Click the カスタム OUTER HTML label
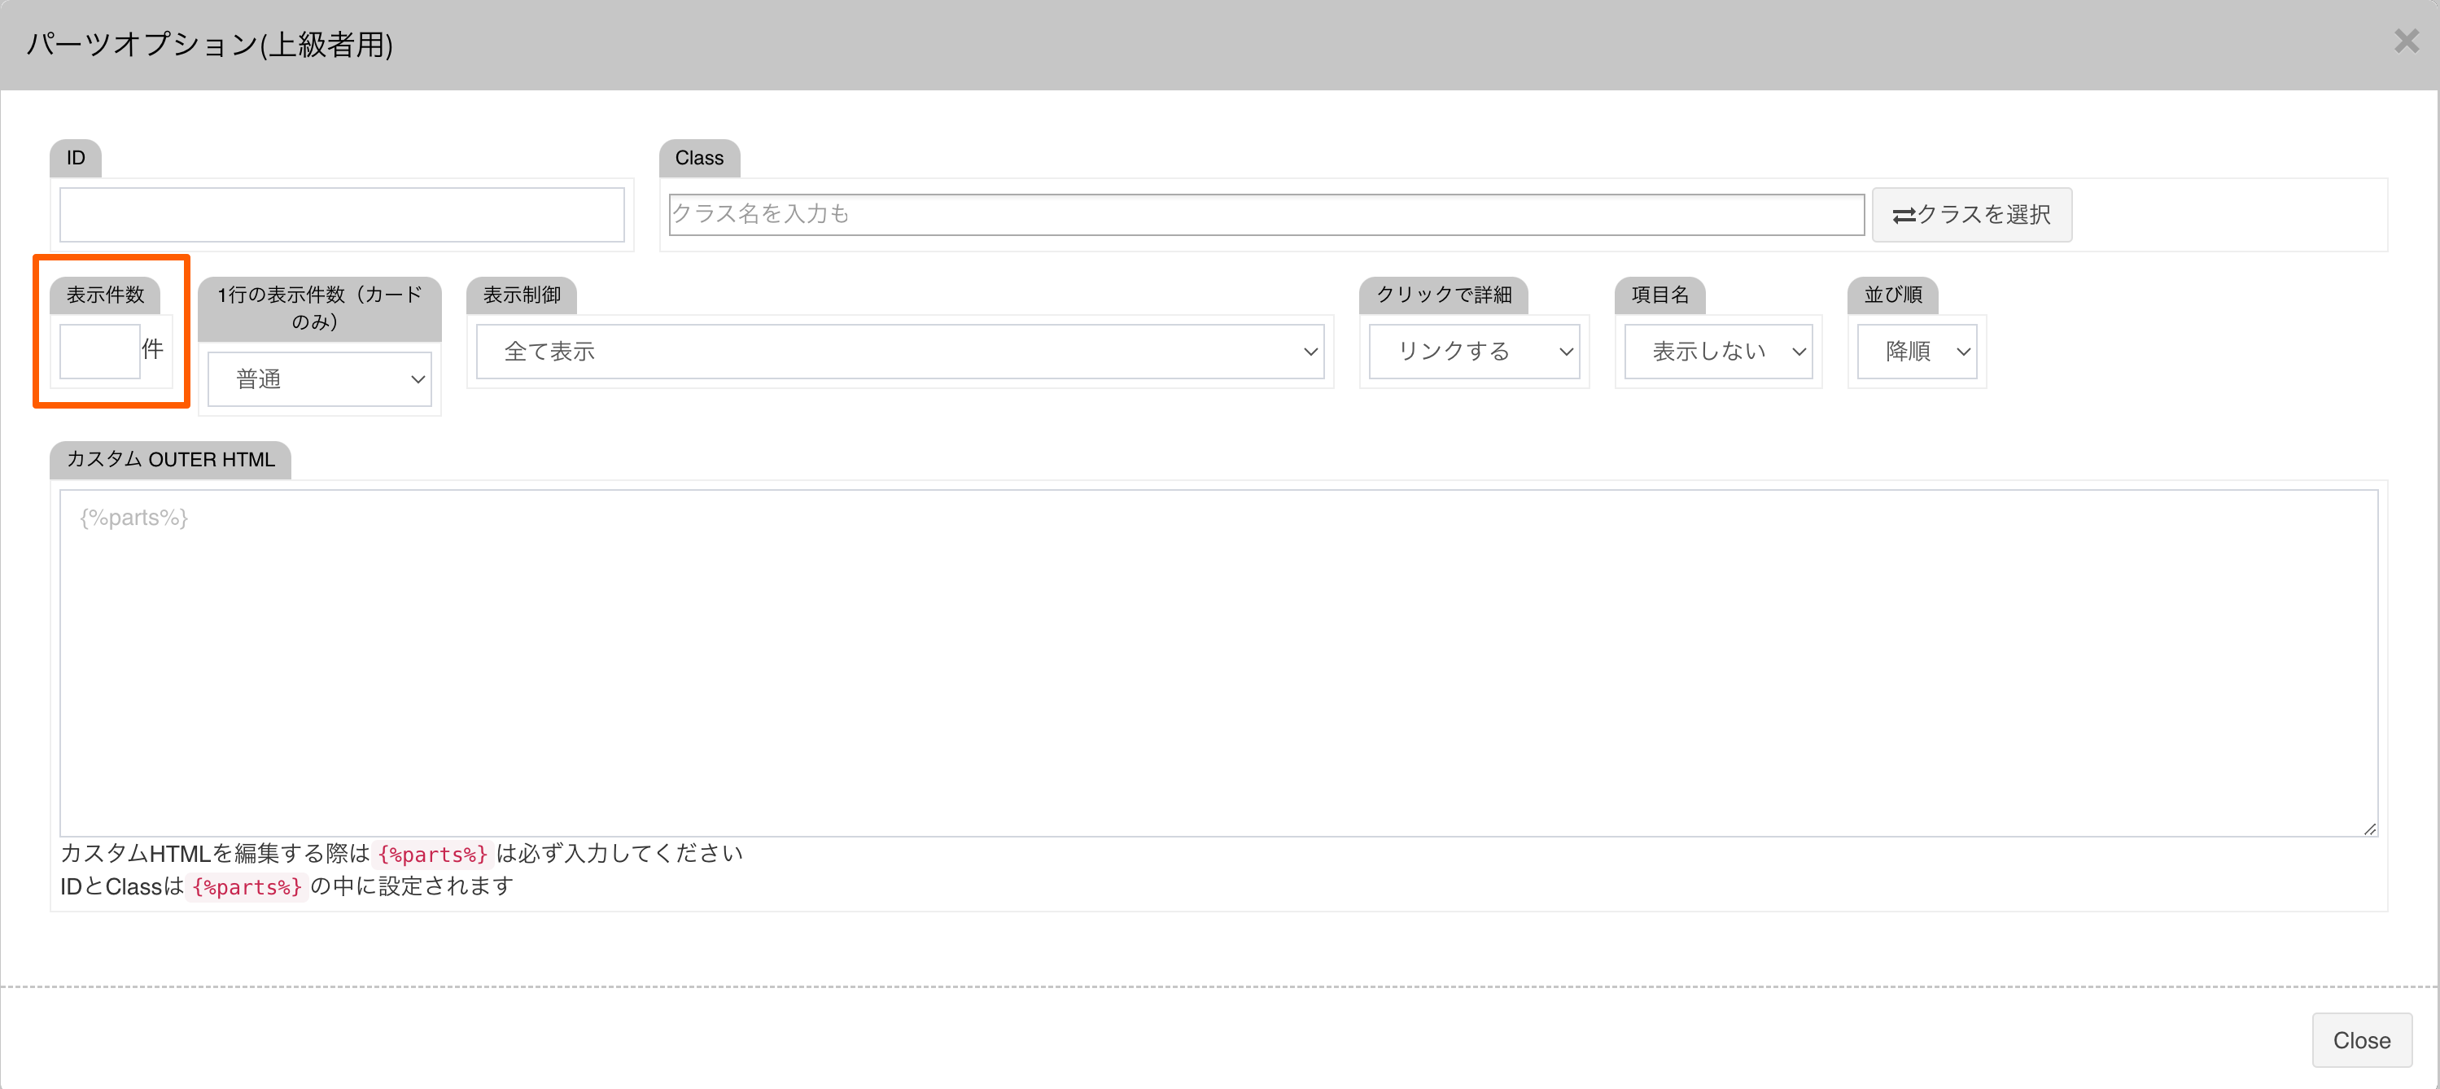 (170, 459)
